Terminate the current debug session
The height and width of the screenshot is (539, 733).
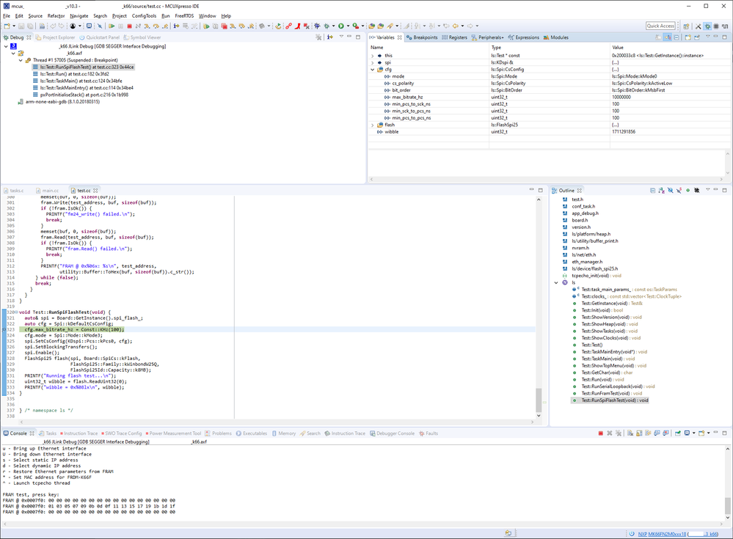225,25
